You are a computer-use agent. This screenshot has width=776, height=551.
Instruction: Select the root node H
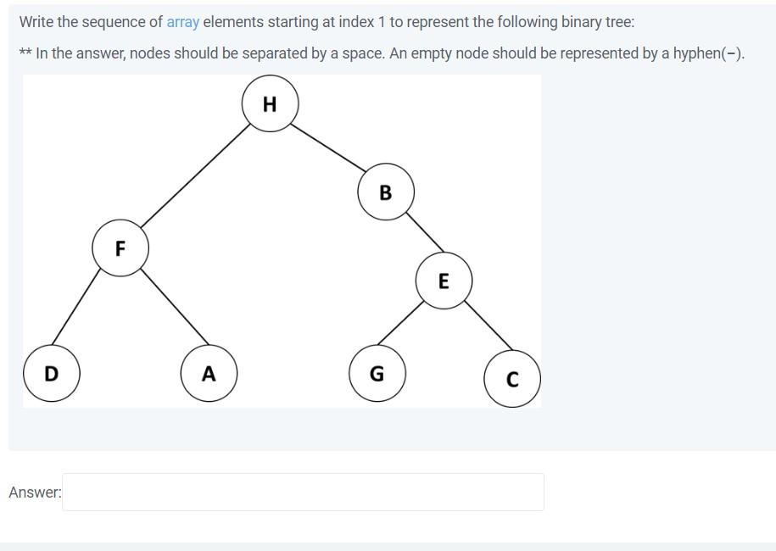coord(270,103)
